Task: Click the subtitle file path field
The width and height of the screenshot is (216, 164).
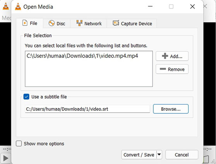Action: point(87,109)
